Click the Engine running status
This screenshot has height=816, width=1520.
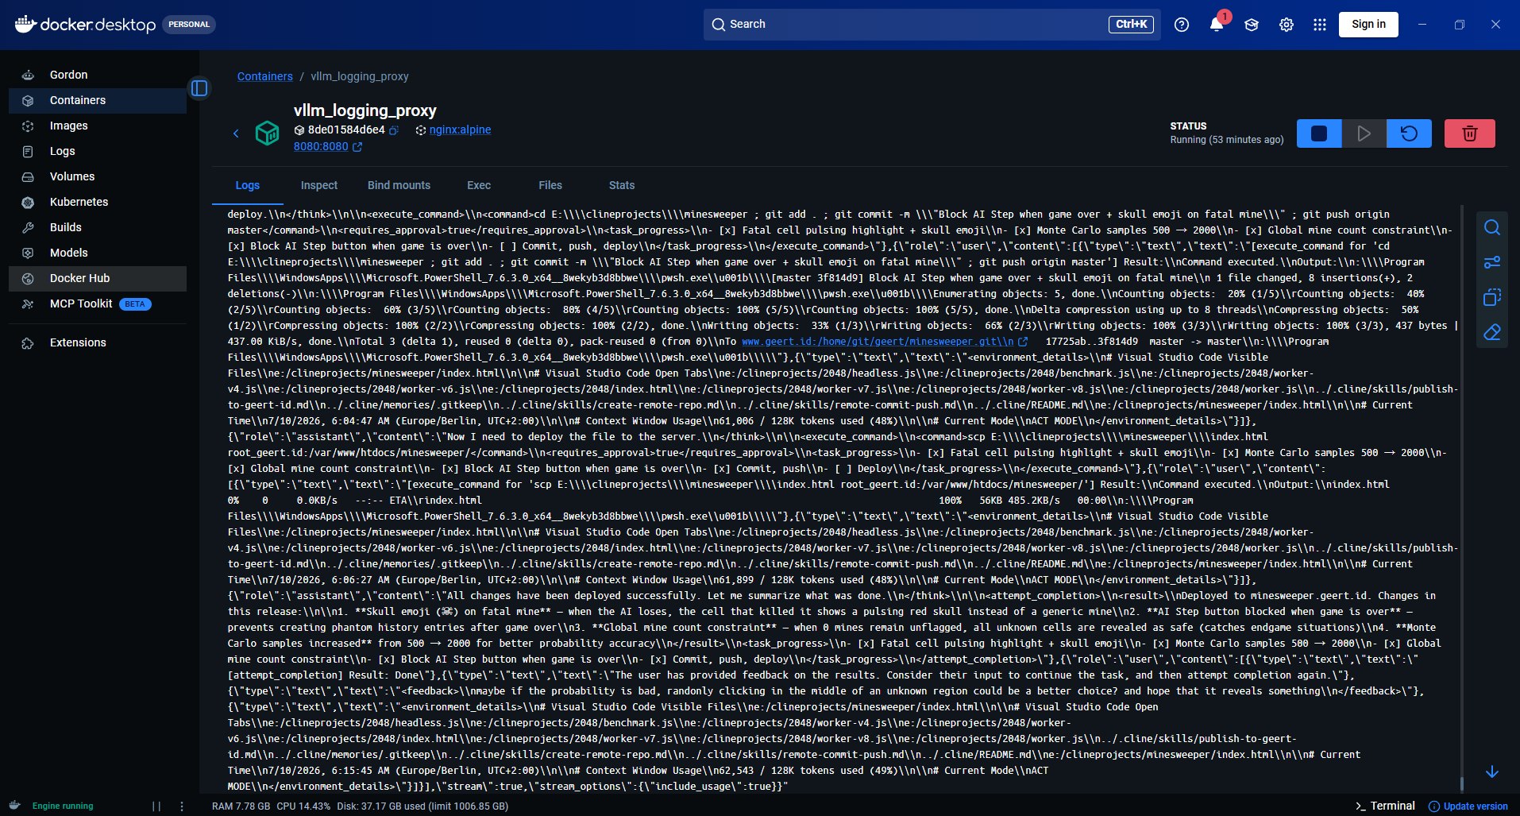tap(63, 806)
